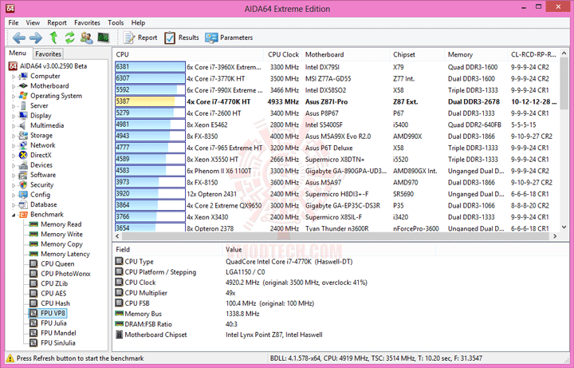Switch to the Menu tab
The image size is (574, 368).
pos(18,53)
